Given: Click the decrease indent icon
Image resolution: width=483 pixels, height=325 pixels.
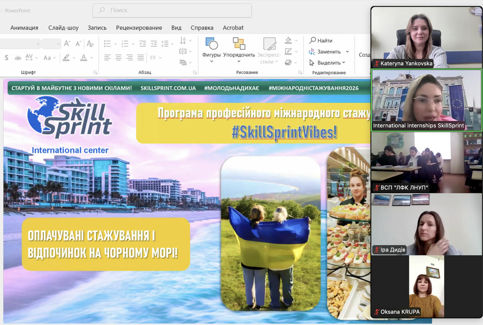Looking at the screenshot, I should point(142,44).
